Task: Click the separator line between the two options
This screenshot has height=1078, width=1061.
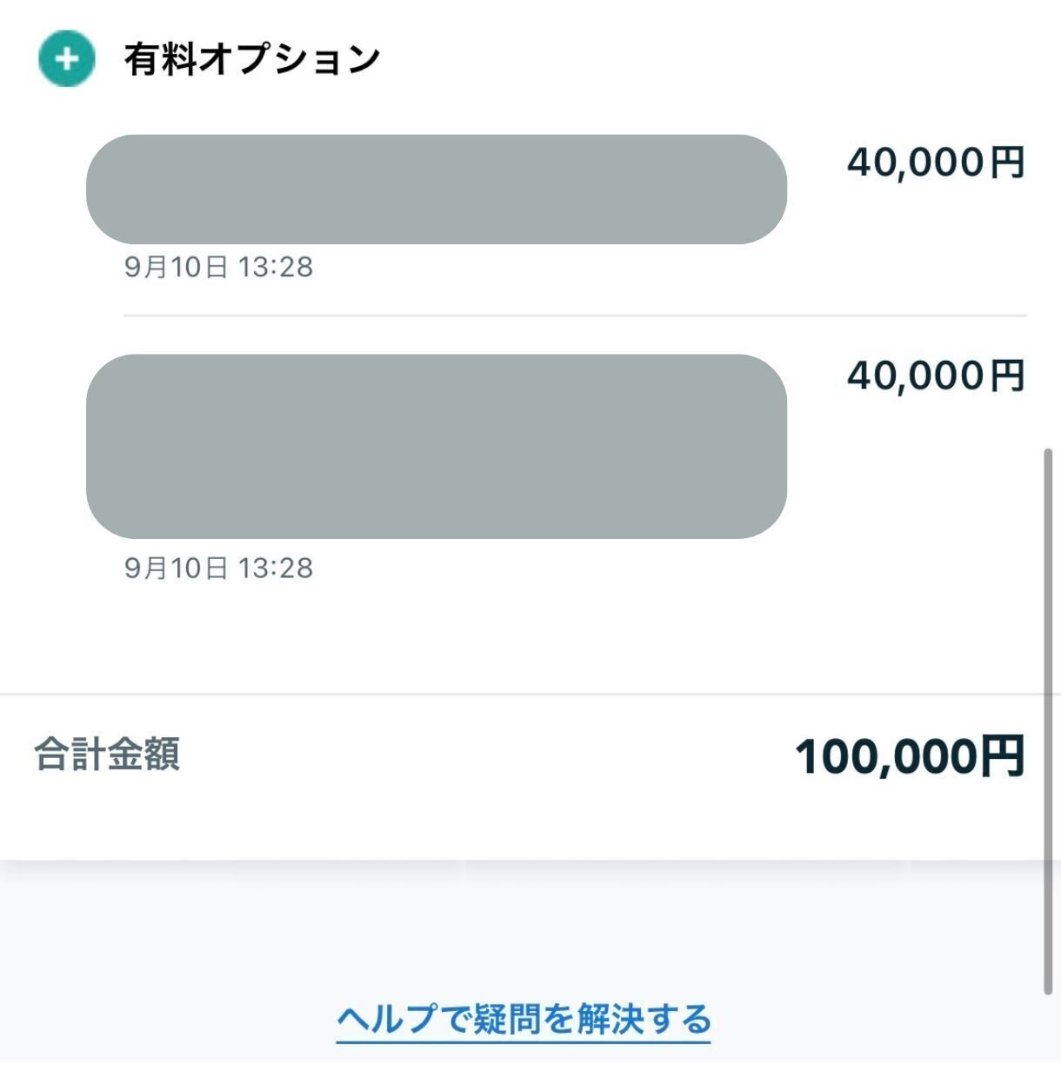Action: [574, 316]
